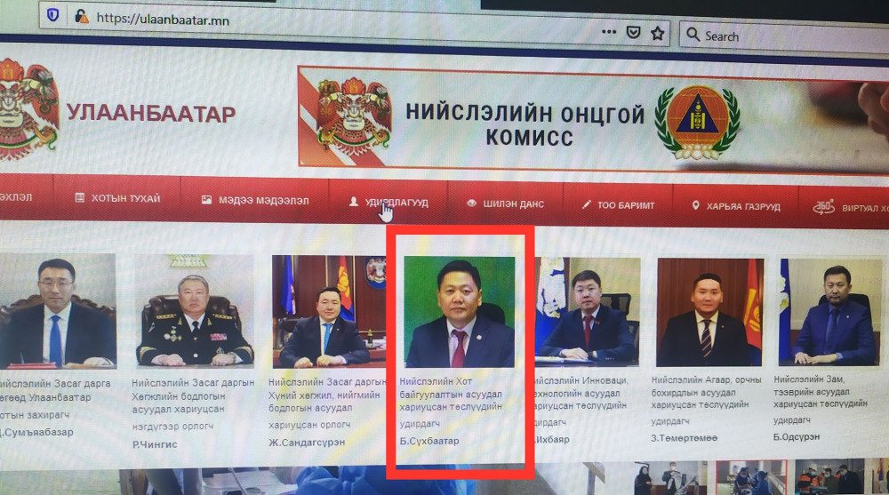Click the name Б.Одсүрэн
Viewport: 889px width, 495px height.
pyautogui.click(x=797, y=436)
